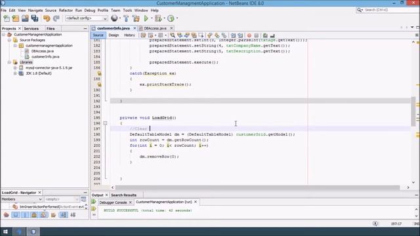Click the Find Previous Occurrence icon
420x236 pixels.
[180, 35]
